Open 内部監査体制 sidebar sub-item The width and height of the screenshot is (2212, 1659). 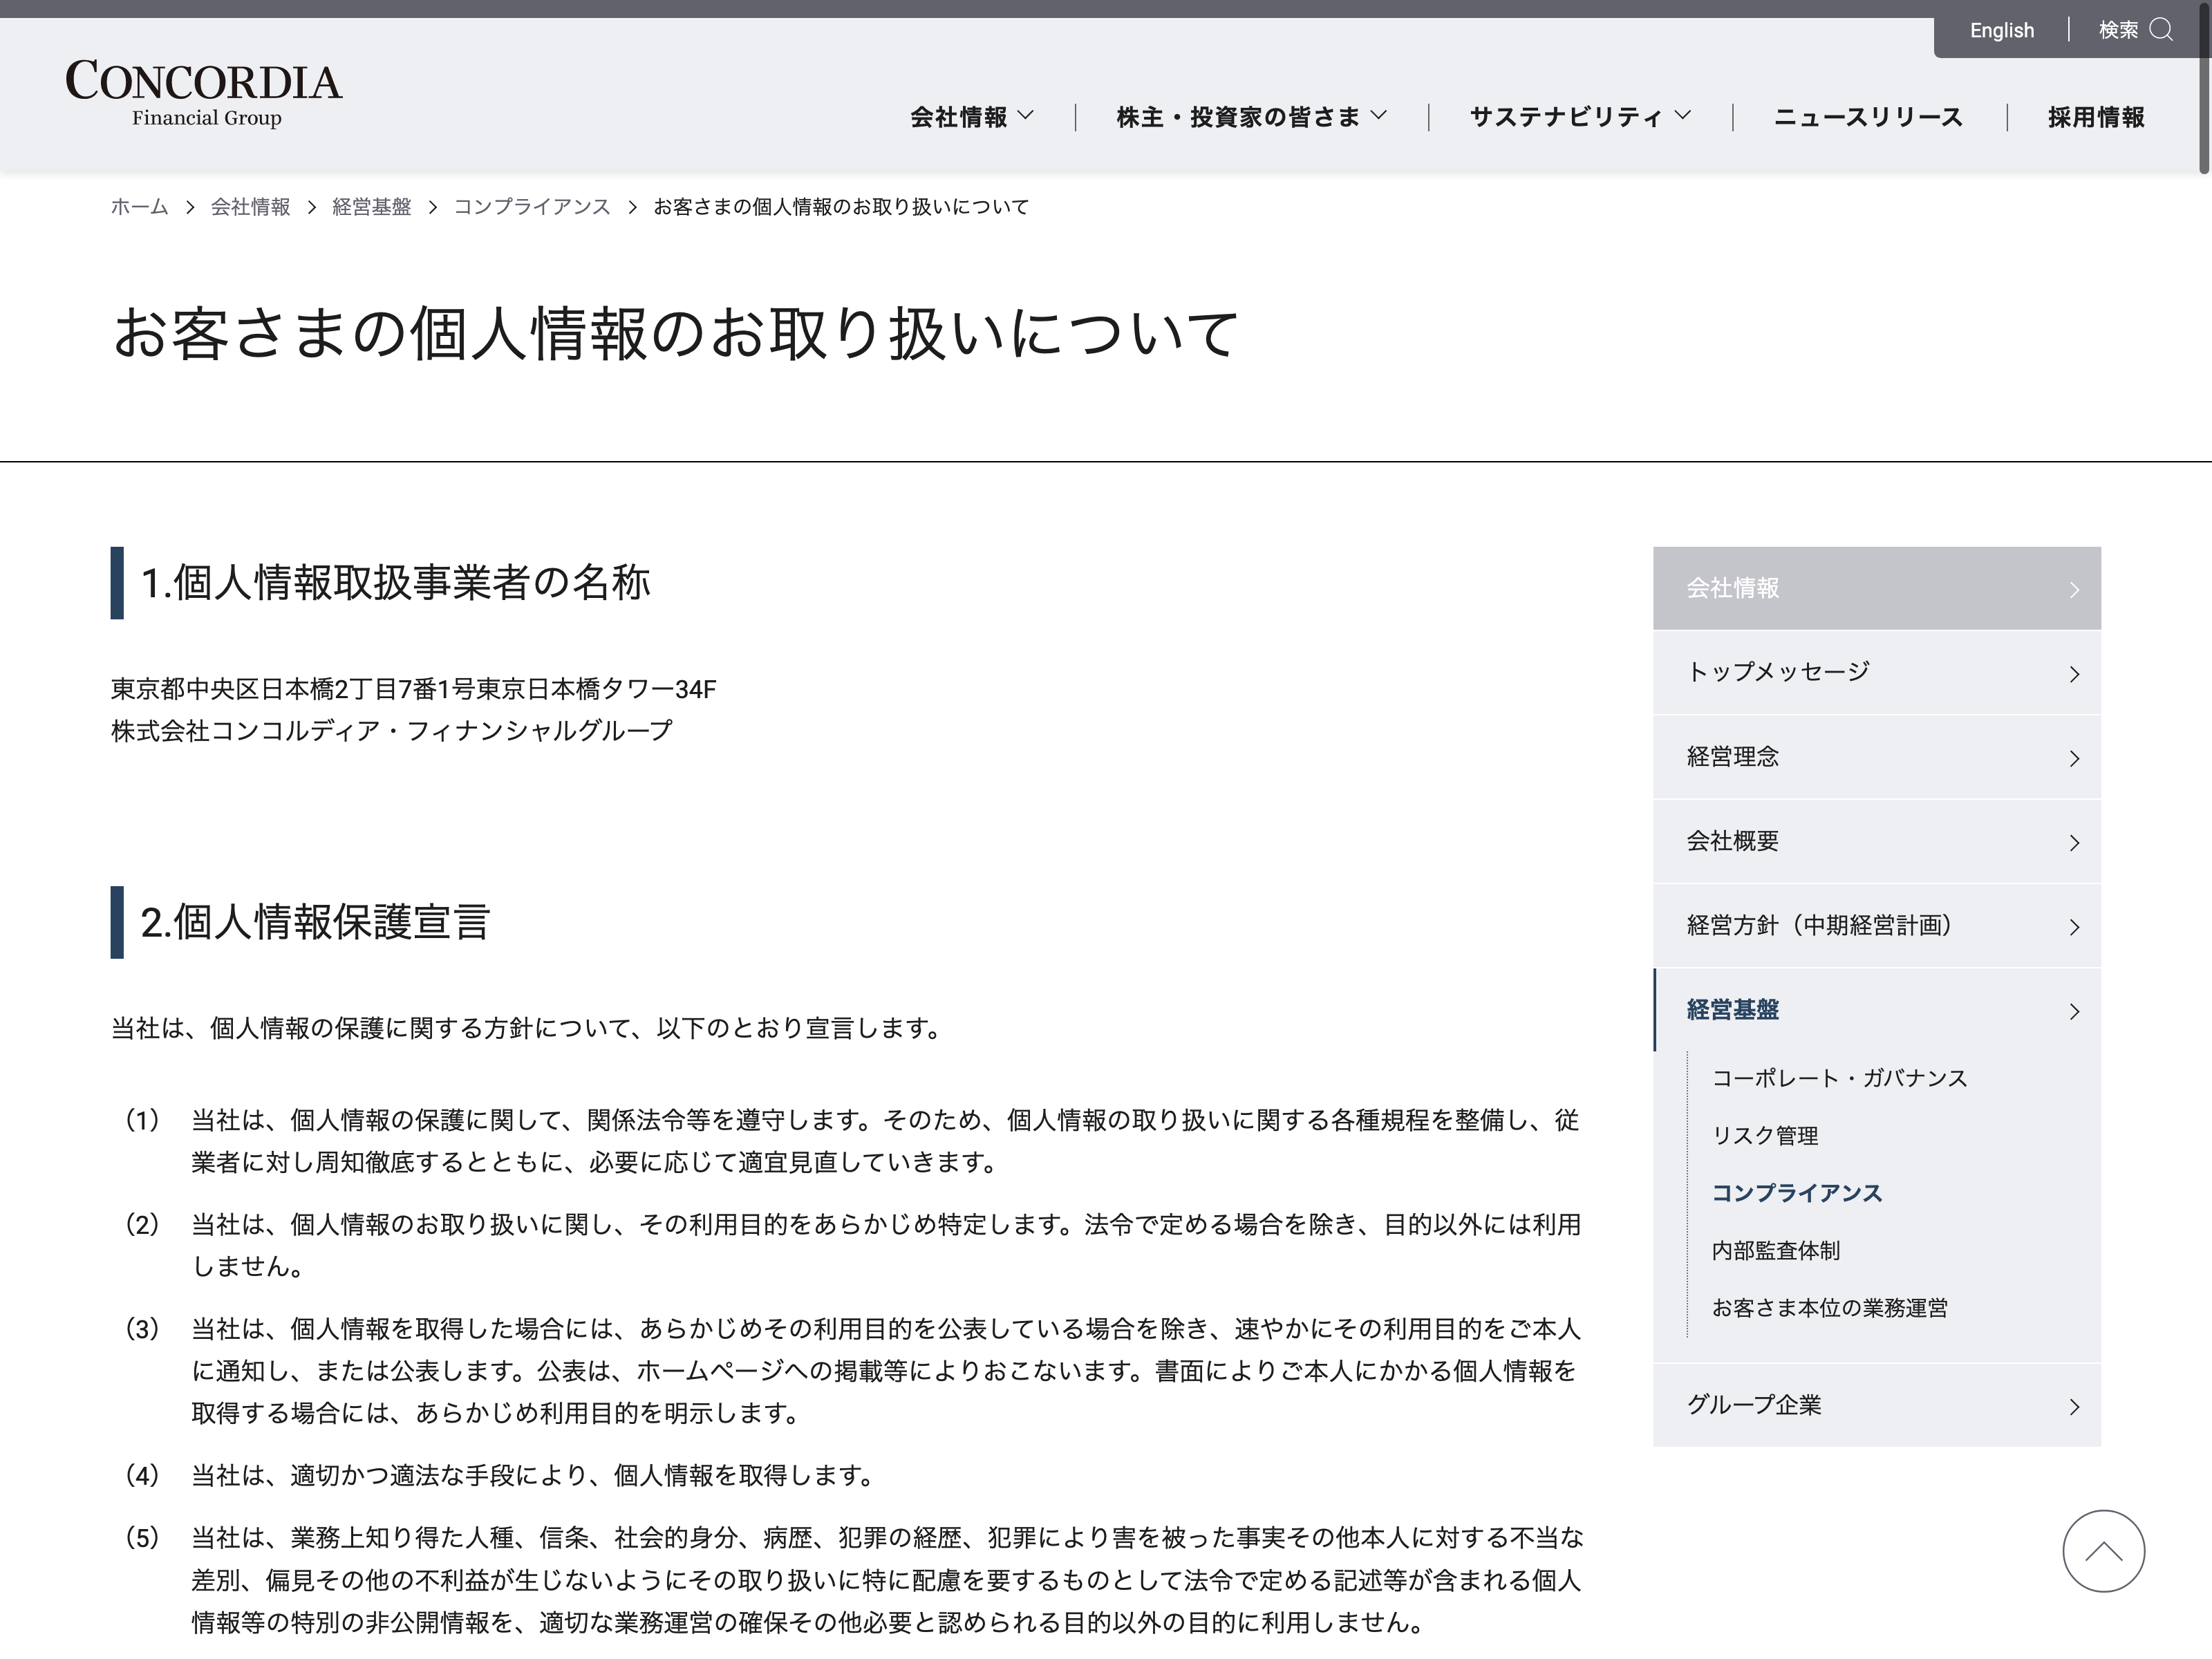pos(1775,1250)
